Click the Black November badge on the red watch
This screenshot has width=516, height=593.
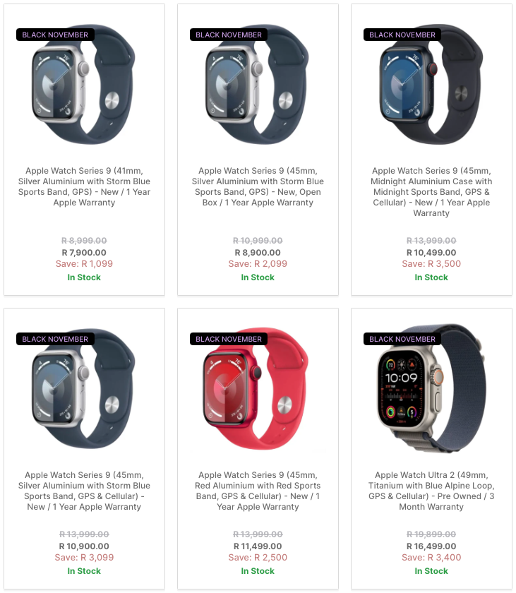coord(228,339)
